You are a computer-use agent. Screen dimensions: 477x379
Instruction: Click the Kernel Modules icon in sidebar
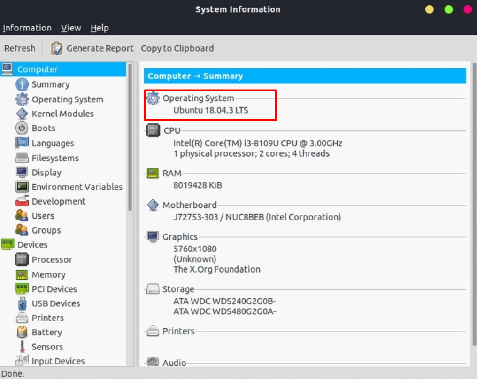tap(22, 114)
